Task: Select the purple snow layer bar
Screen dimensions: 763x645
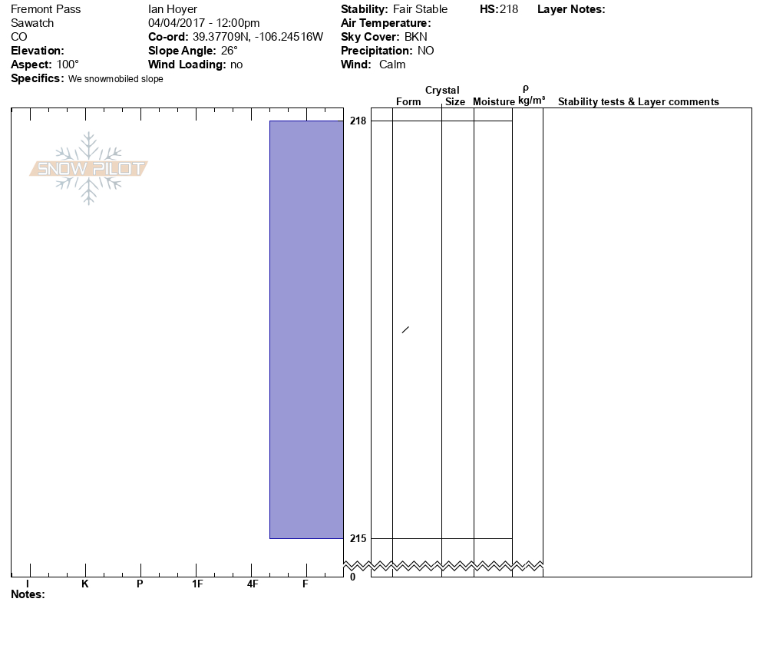Action: [x=306, y=329]
